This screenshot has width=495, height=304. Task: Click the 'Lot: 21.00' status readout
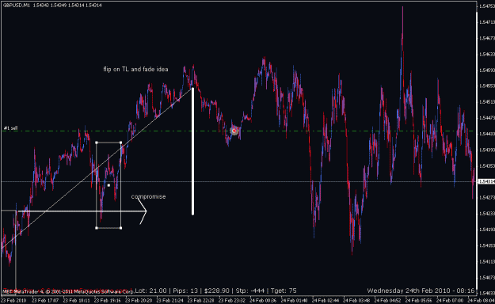coord(150,291)
